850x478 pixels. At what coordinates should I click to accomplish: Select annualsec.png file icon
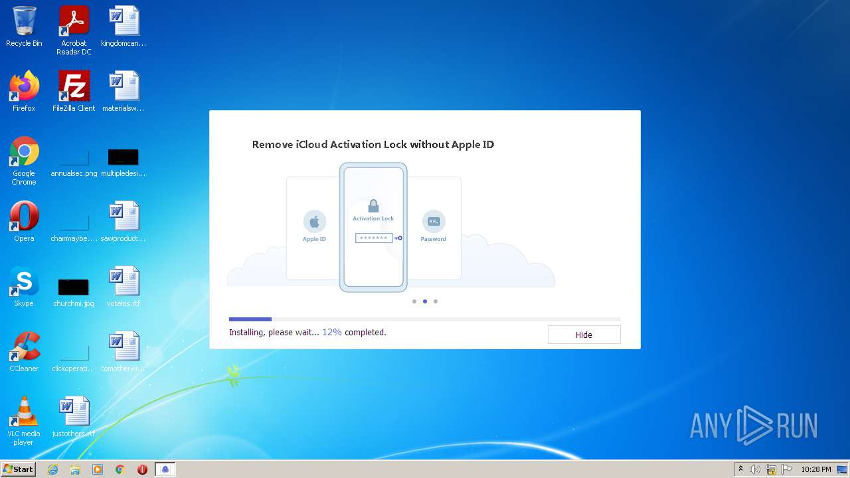(74, 163)
